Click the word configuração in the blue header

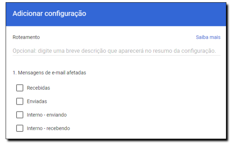pyautogui.click(x=65, y=14)
